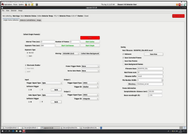Click Interval Time input field
Viewport: 188px width, 134px height.
click(48, 42)
